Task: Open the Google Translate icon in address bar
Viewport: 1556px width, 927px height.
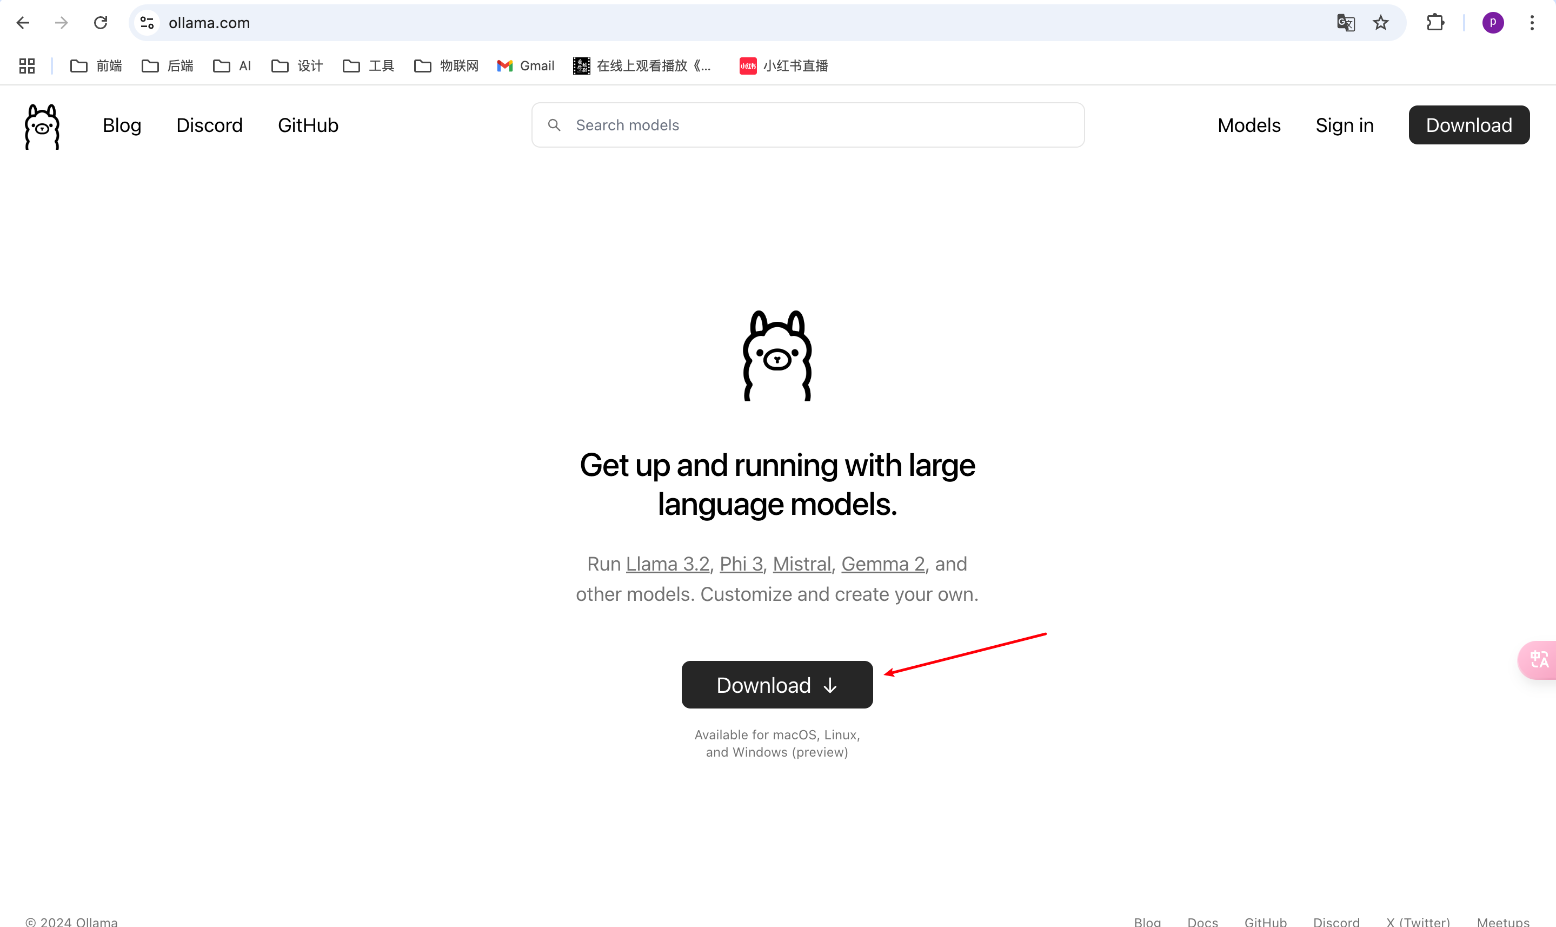Action: point(1346,23)
